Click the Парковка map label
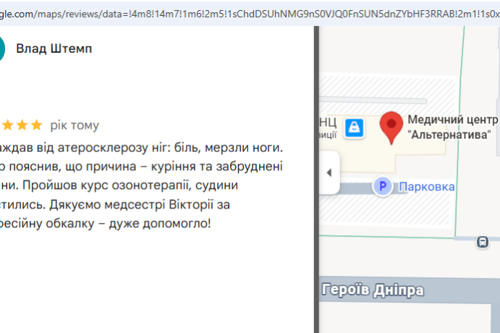This screenshot has height=333, width=500. (x=427, y=187)
